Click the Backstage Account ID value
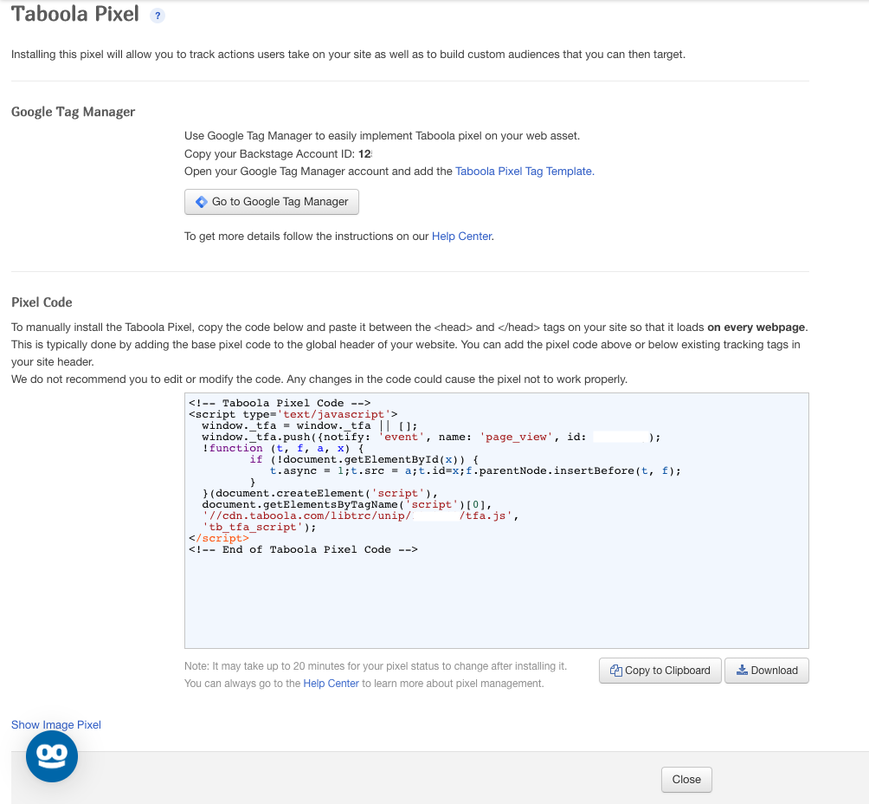 coord(365,154)
